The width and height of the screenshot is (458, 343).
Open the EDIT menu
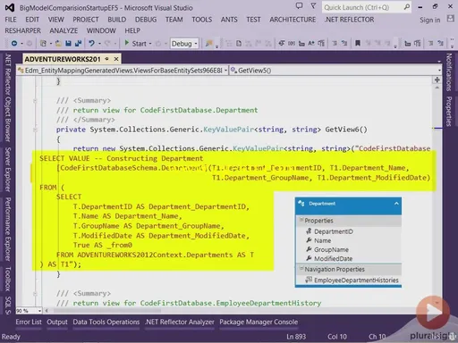coord(32,20)
